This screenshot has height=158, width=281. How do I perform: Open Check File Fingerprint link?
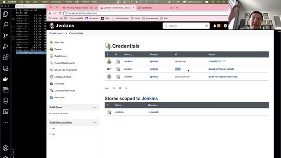65,70
